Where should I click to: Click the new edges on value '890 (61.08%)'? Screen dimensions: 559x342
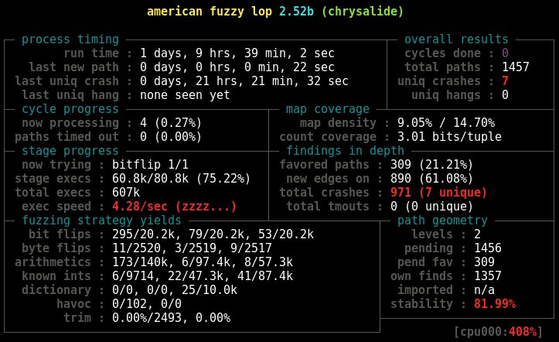(x=431, y=178)
